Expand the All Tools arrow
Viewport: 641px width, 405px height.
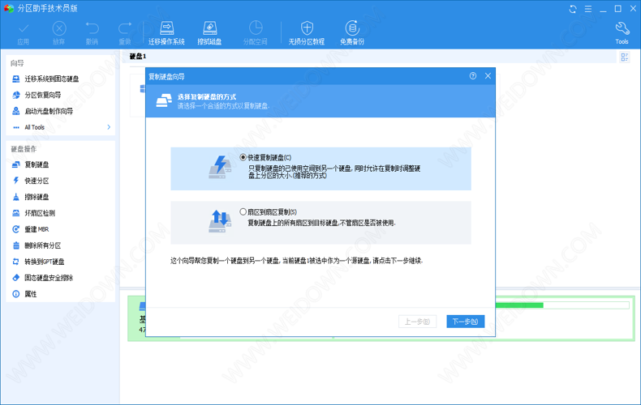(109, 127)
